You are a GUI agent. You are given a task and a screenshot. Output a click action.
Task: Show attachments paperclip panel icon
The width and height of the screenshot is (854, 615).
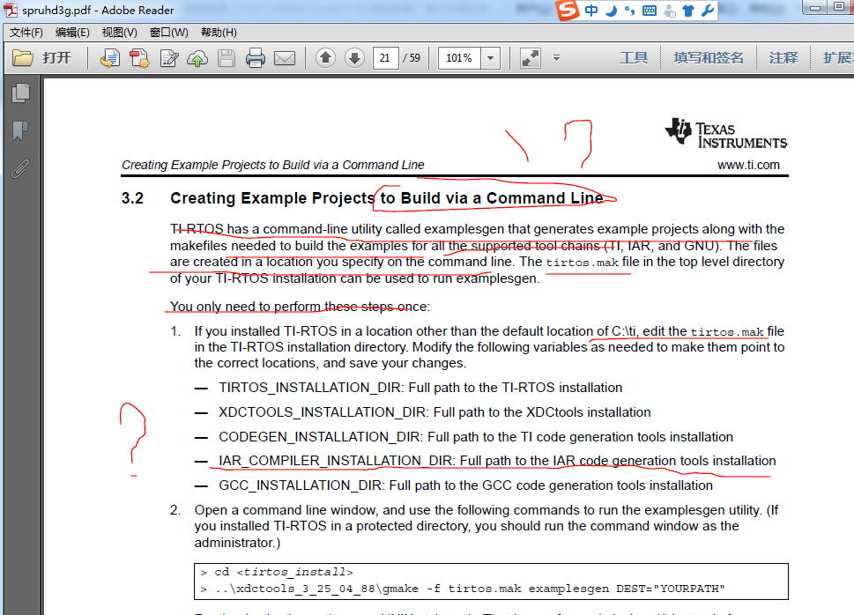20,169
